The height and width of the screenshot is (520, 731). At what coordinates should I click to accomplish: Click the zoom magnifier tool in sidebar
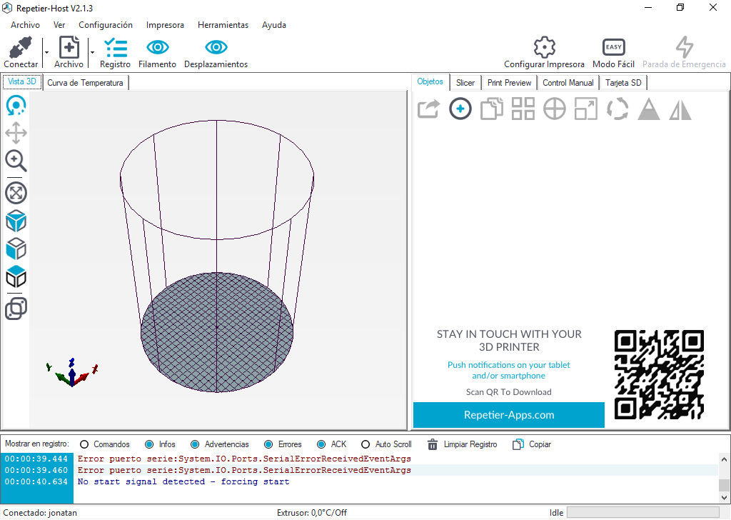tap(16, 161)
